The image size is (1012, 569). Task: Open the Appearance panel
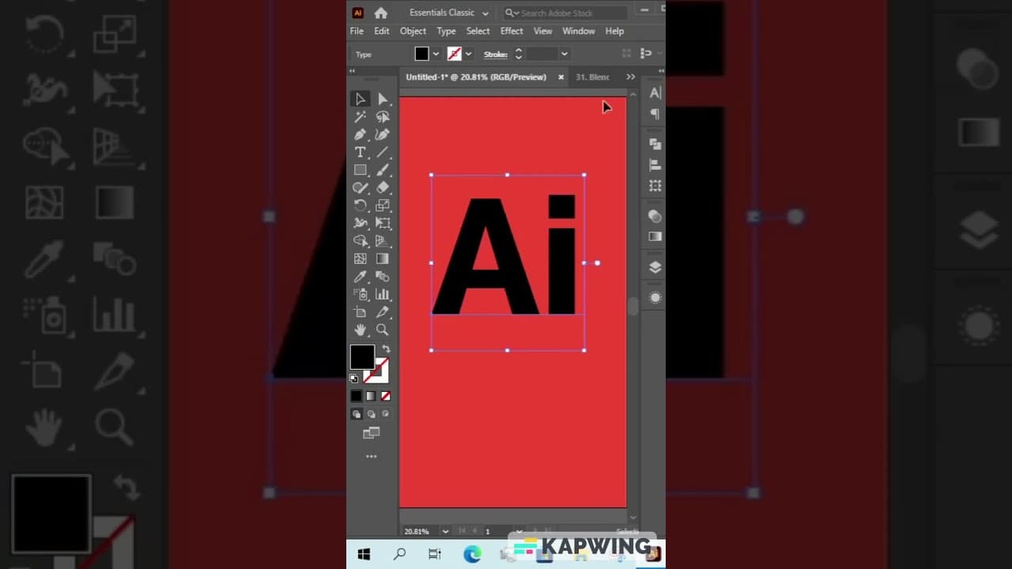[x=655, y=298]
